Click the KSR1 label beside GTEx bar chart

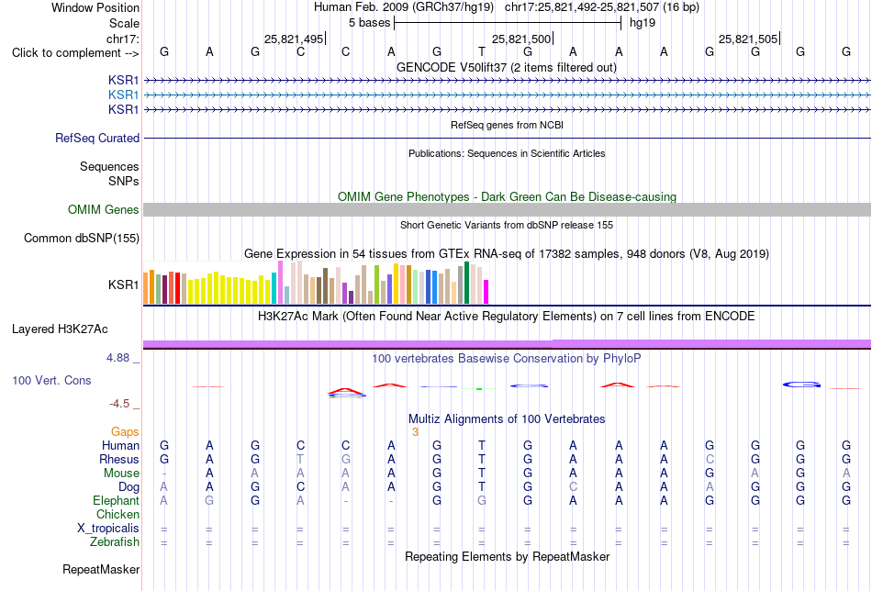[x=124, y=284]
